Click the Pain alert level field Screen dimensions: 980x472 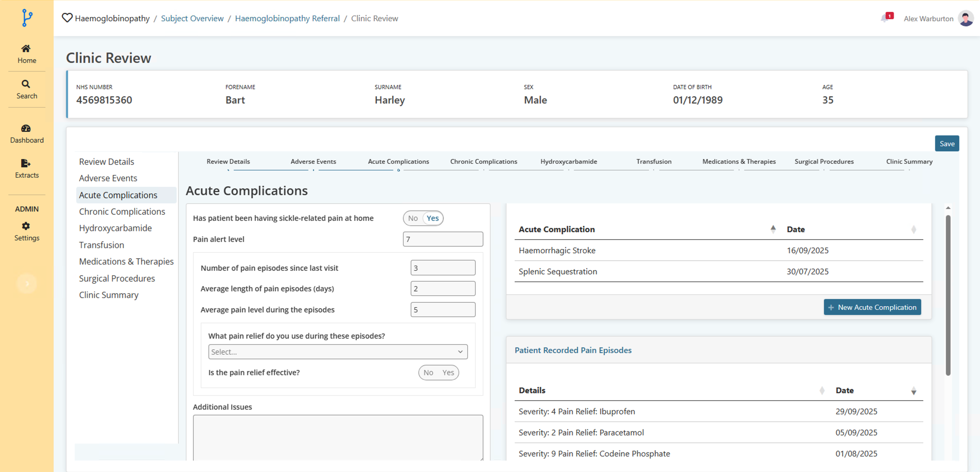(x=443, y=239)
